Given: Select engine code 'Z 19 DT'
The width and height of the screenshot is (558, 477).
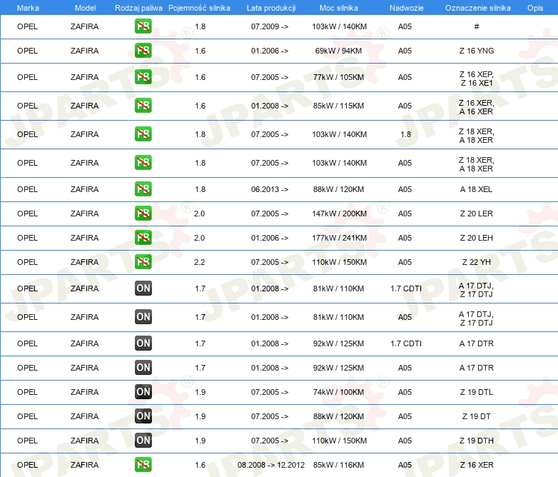Looking at the screenshot, I should point(477,416).
